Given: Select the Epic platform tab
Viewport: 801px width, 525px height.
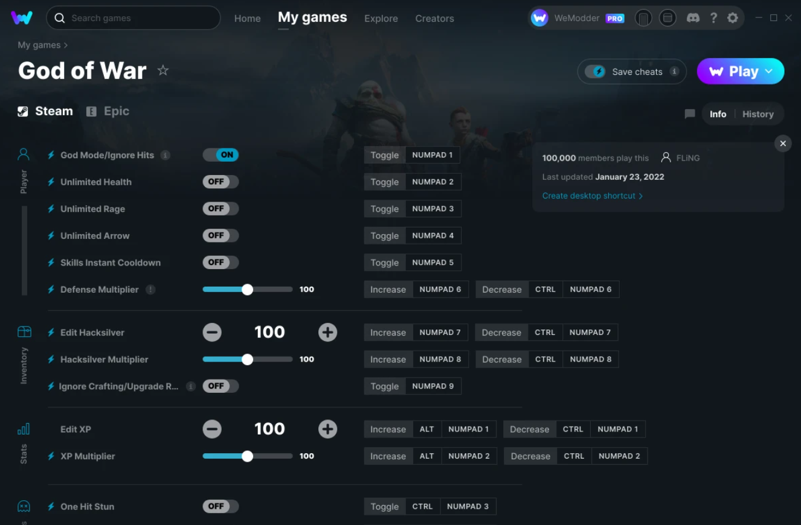Looking at the screenshot, I should (x=108, y=111).
